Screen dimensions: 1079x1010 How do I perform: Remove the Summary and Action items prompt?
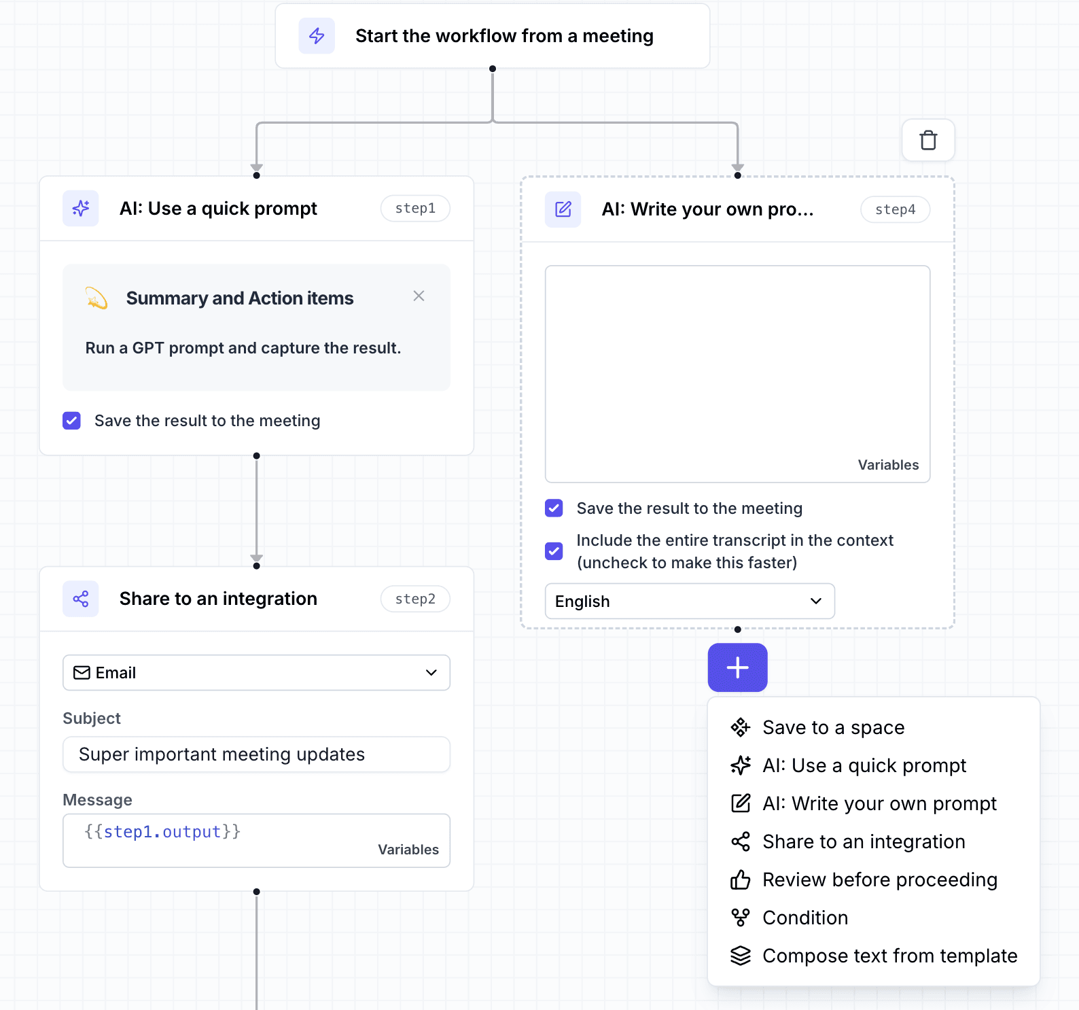coord(419,296)
